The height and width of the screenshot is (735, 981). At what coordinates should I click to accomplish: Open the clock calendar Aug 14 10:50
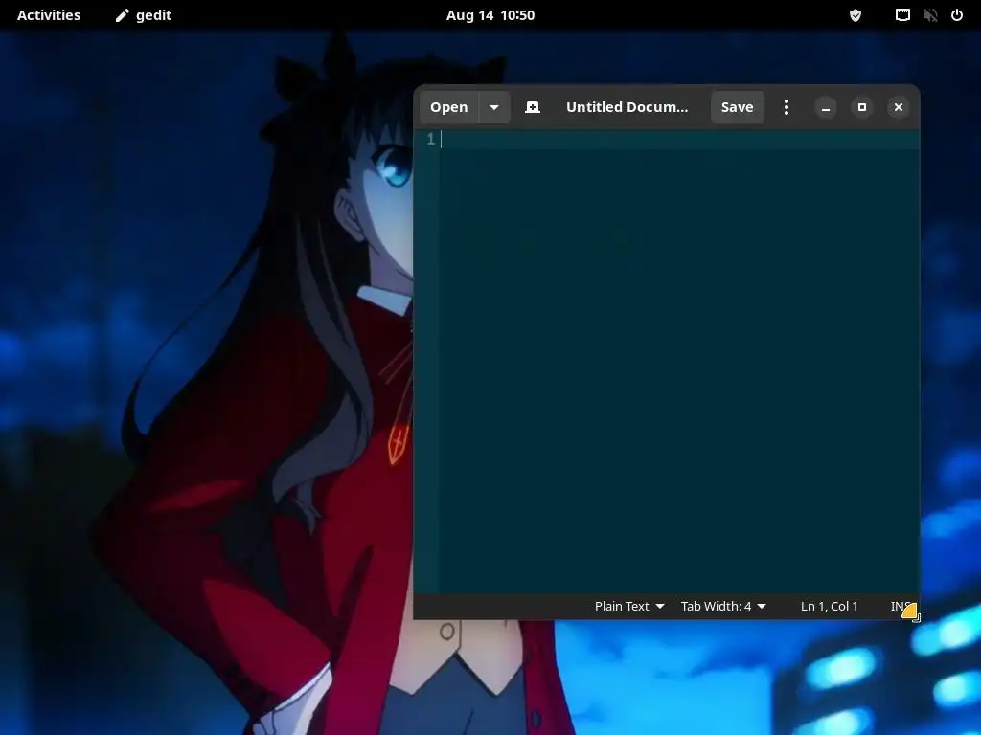pyautogui.click(x=490, y=15)
